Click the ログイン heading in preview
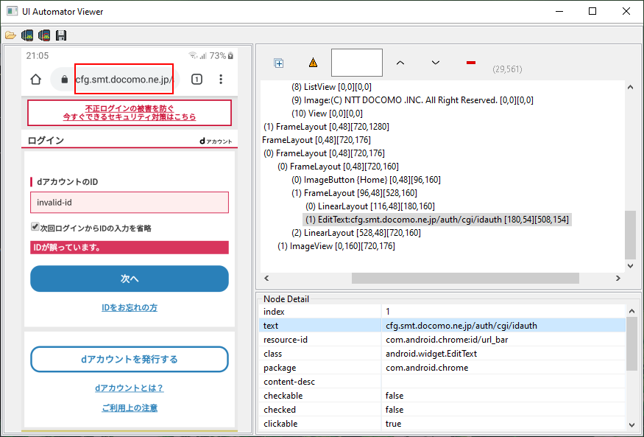Image resolution: width=644 pixels, height=437 pixels. pyautogui.click(x=46, y=141)
